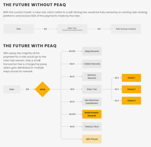Click THE FUTURE WITHOUT PEAQ heading
The image size is (151, 147).
point(34,5)
